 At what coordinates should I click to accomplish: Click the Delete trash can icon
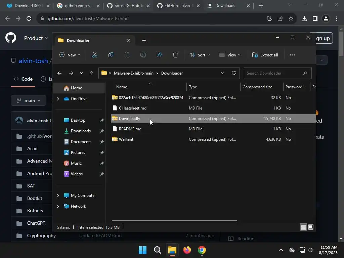[x=175, y=55]
